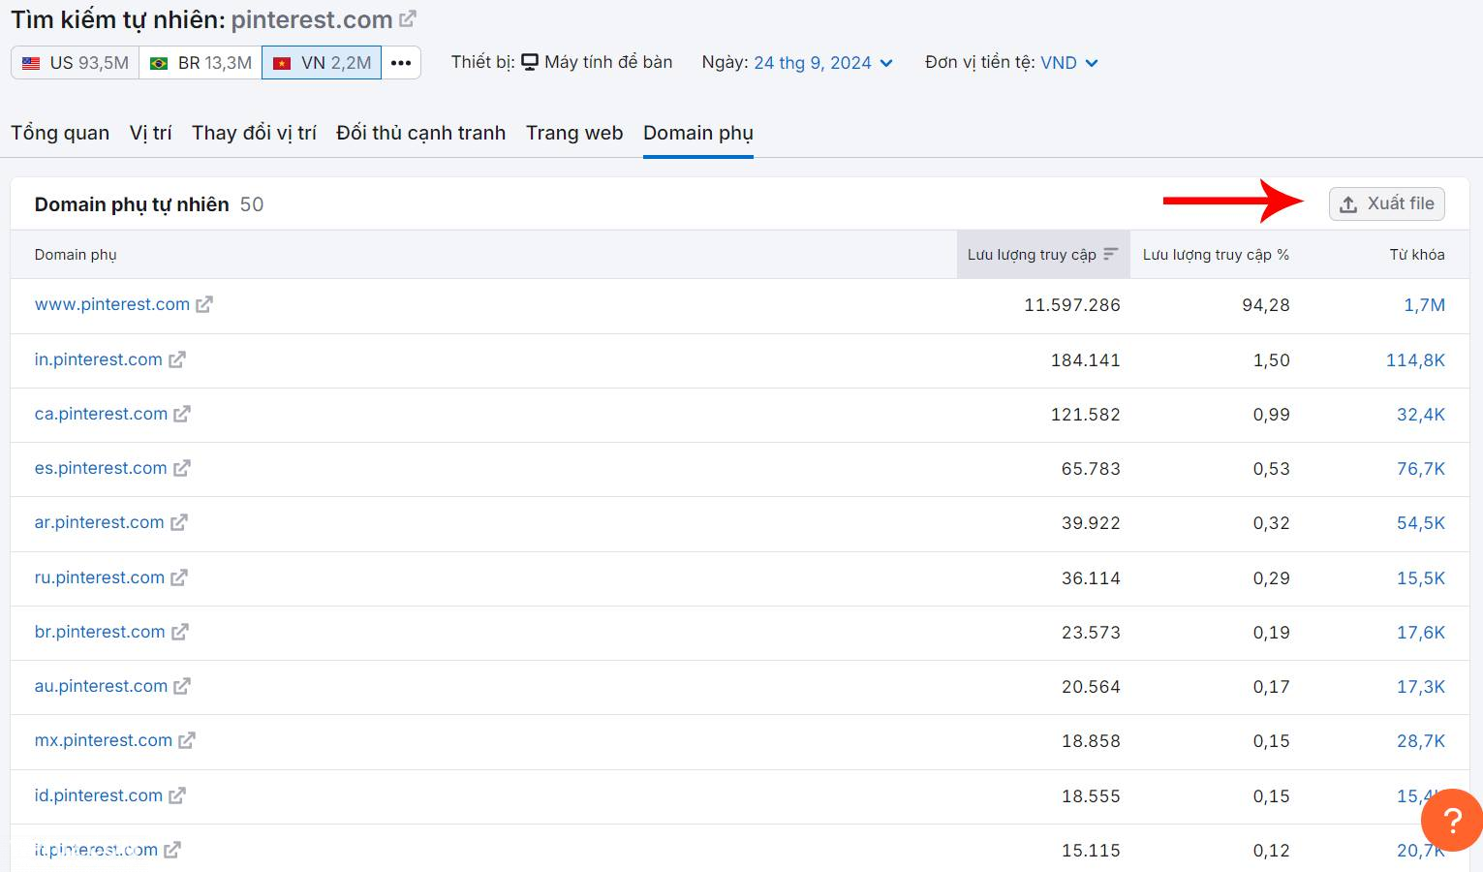Open external icon beside mx.pinterest.com

[x=187, y=740]
